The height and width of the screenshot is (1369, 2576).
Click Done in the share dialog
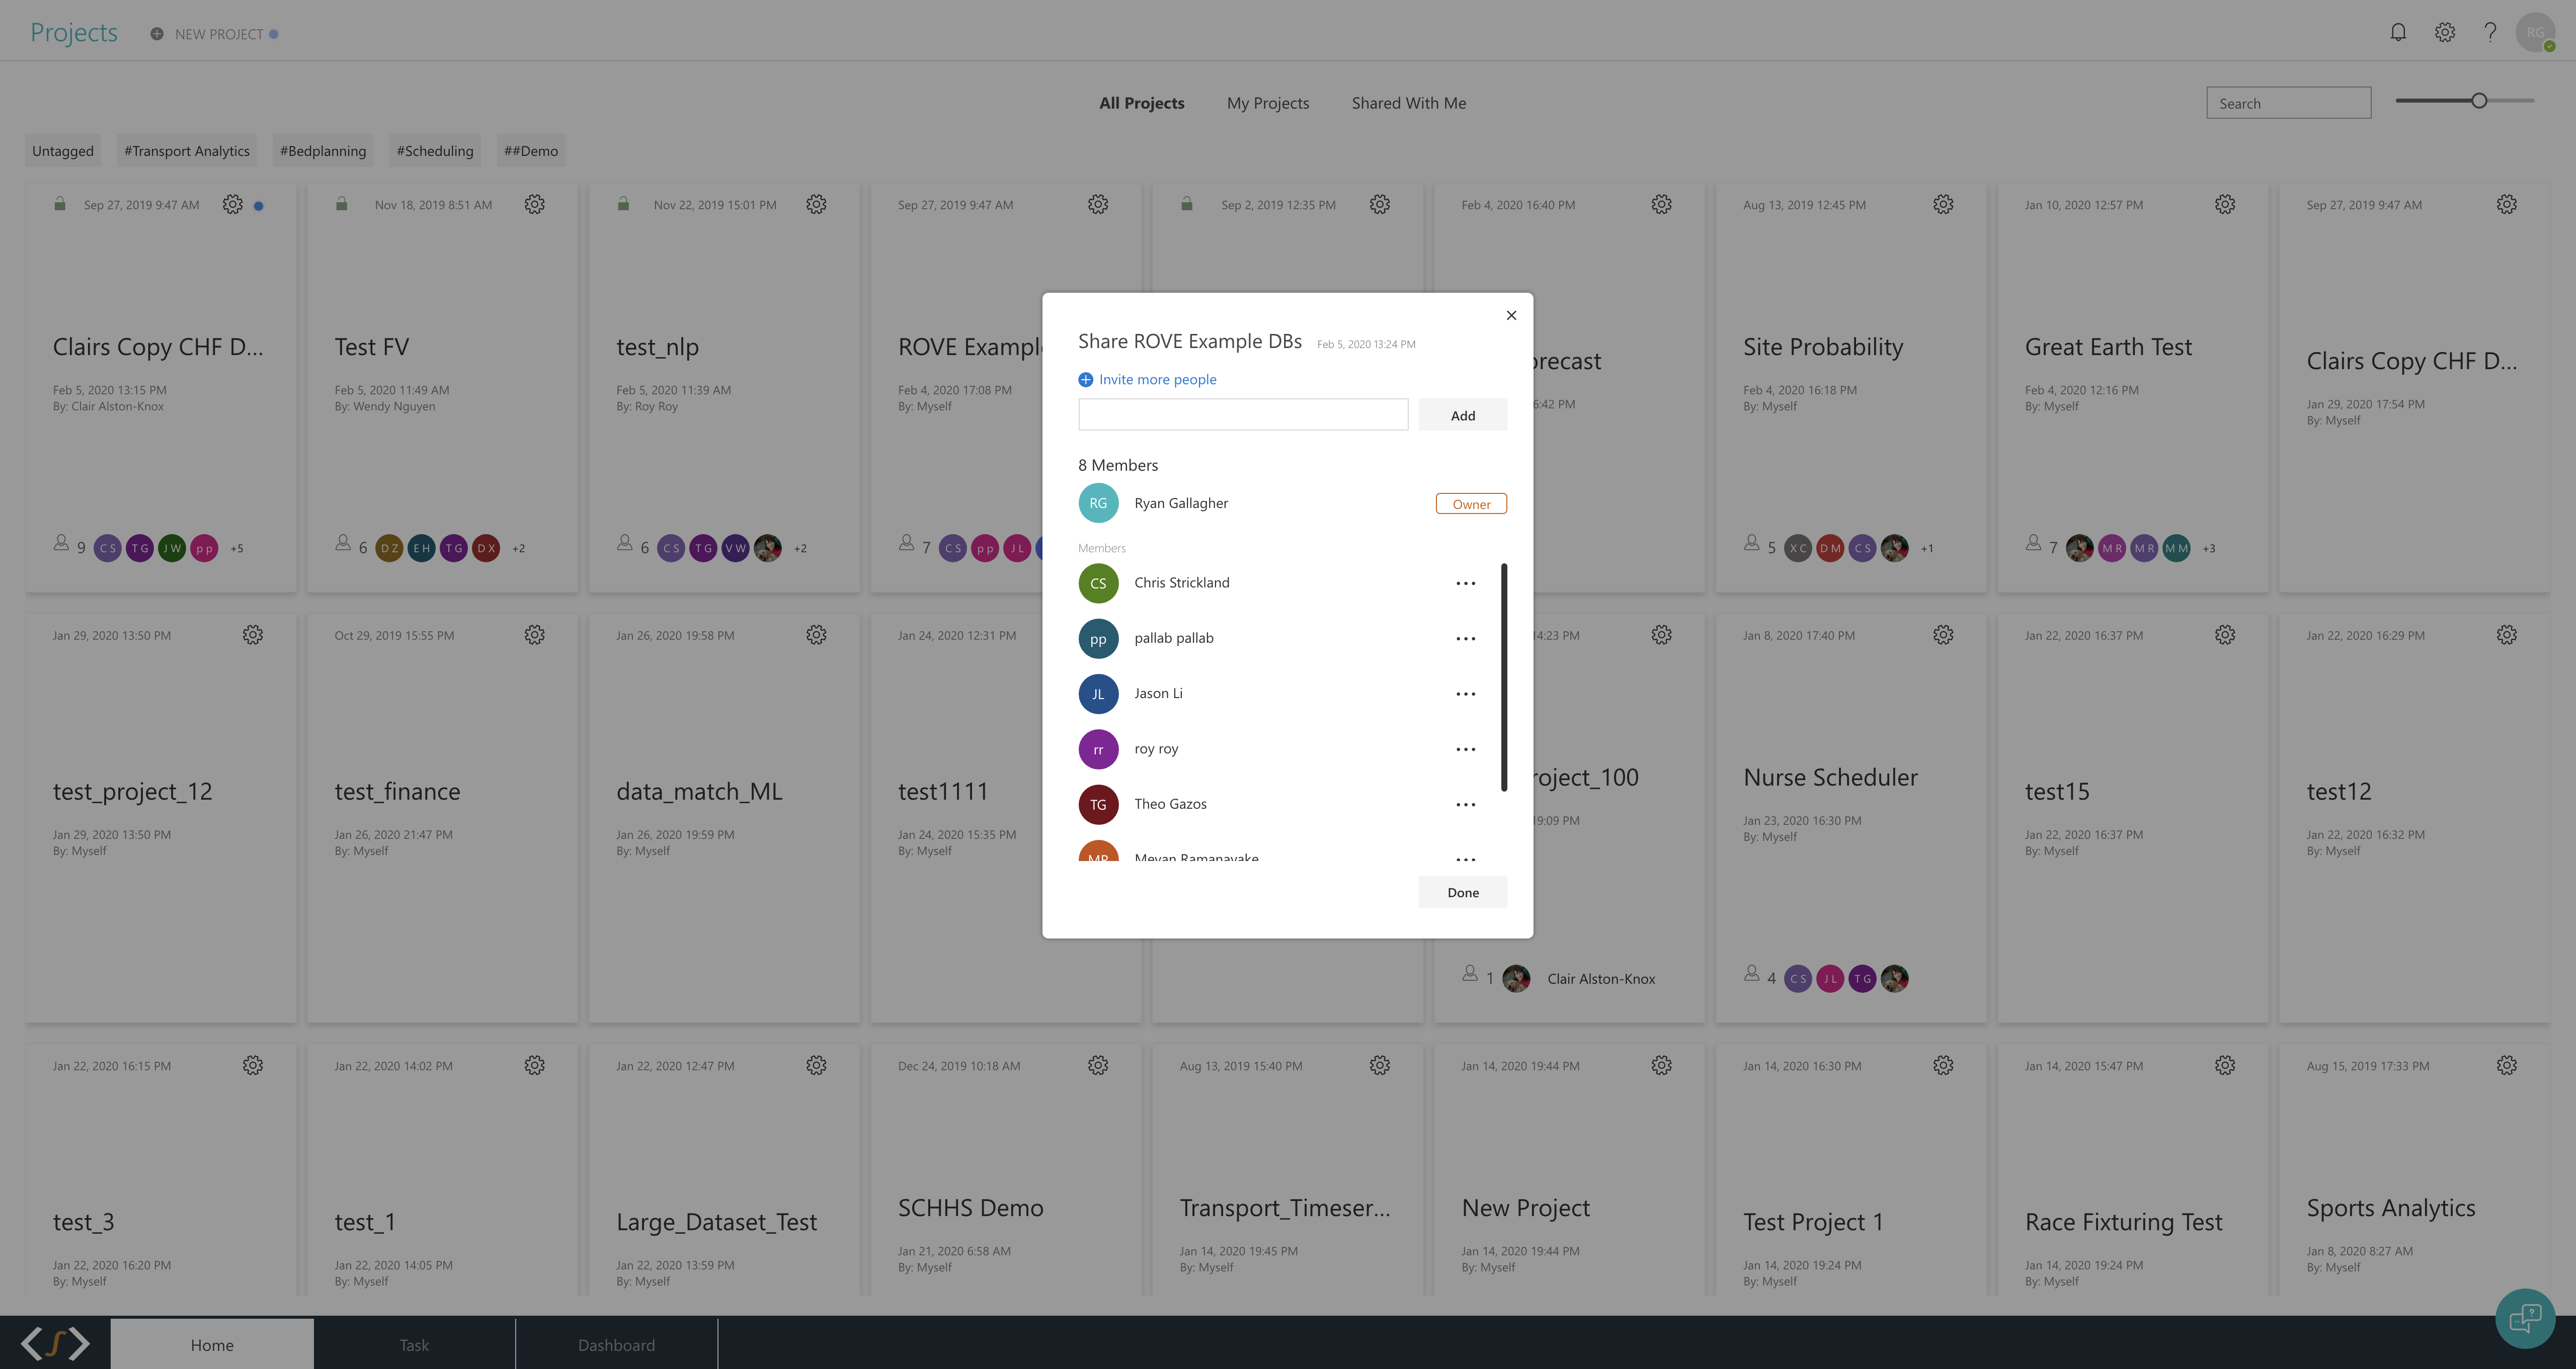[1463, 892]
